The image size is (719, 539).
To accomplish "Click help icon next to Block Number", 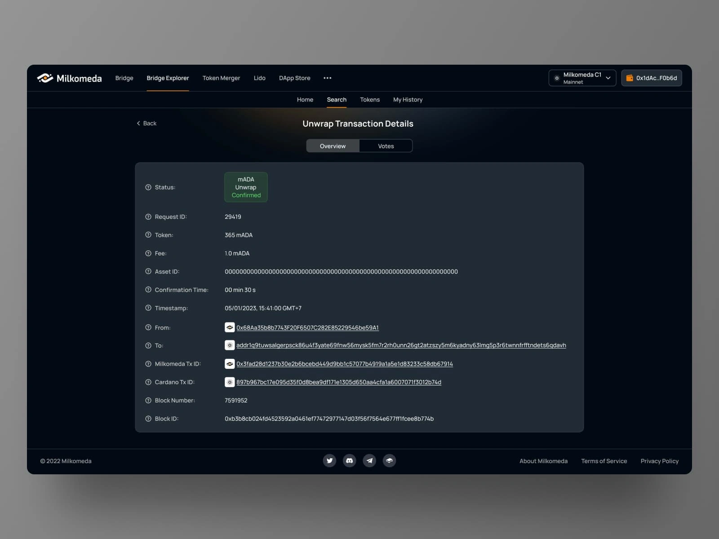I will (x=148, y=401).
